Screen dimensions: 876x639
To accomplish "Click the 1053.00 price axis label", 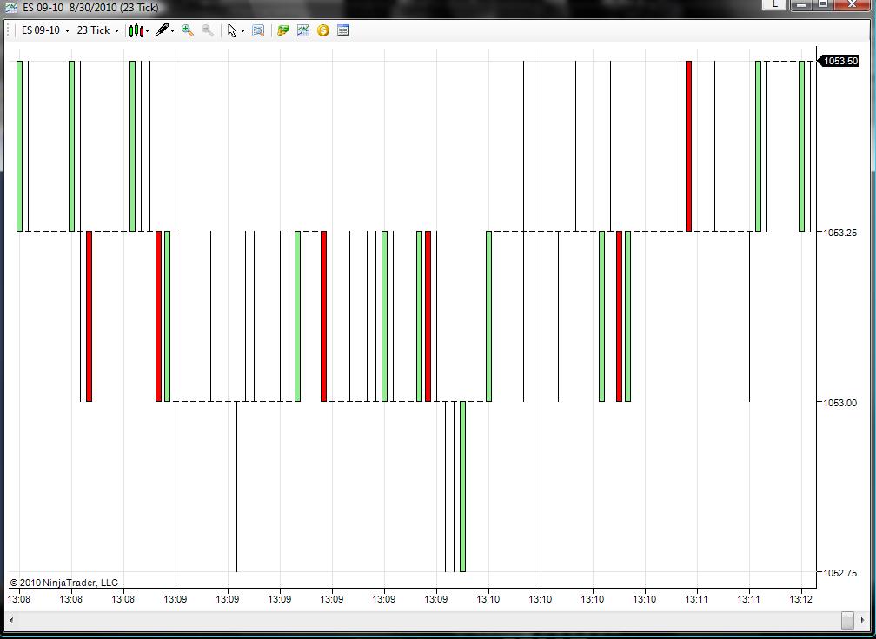I will [841, 402].
